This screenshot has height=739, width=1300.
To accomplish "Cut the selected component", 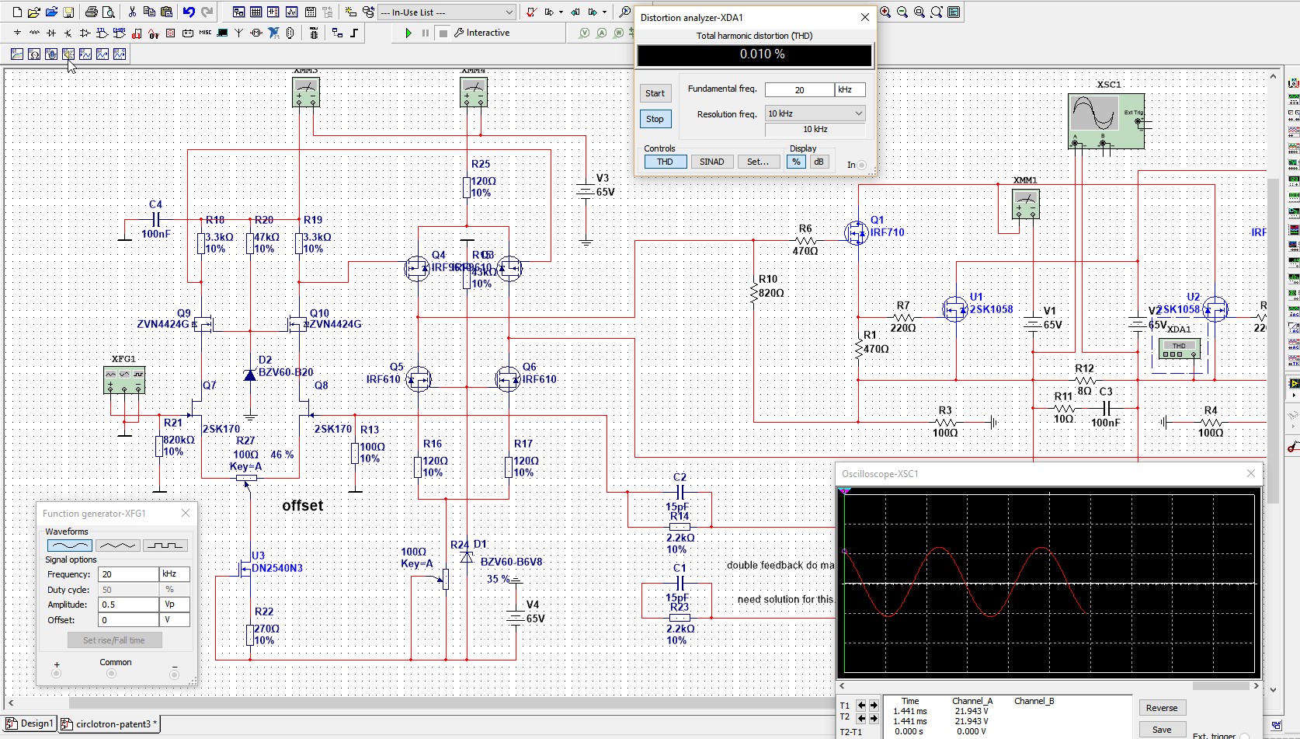I will (x=132, y=12).
